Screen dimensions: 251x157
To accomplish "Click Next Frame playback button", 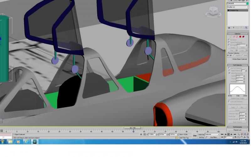I will point(232,134).
